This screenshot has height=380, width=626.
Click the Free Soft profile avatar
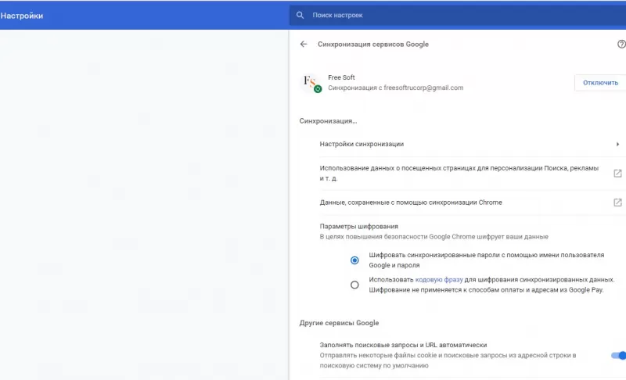point(311,83)
